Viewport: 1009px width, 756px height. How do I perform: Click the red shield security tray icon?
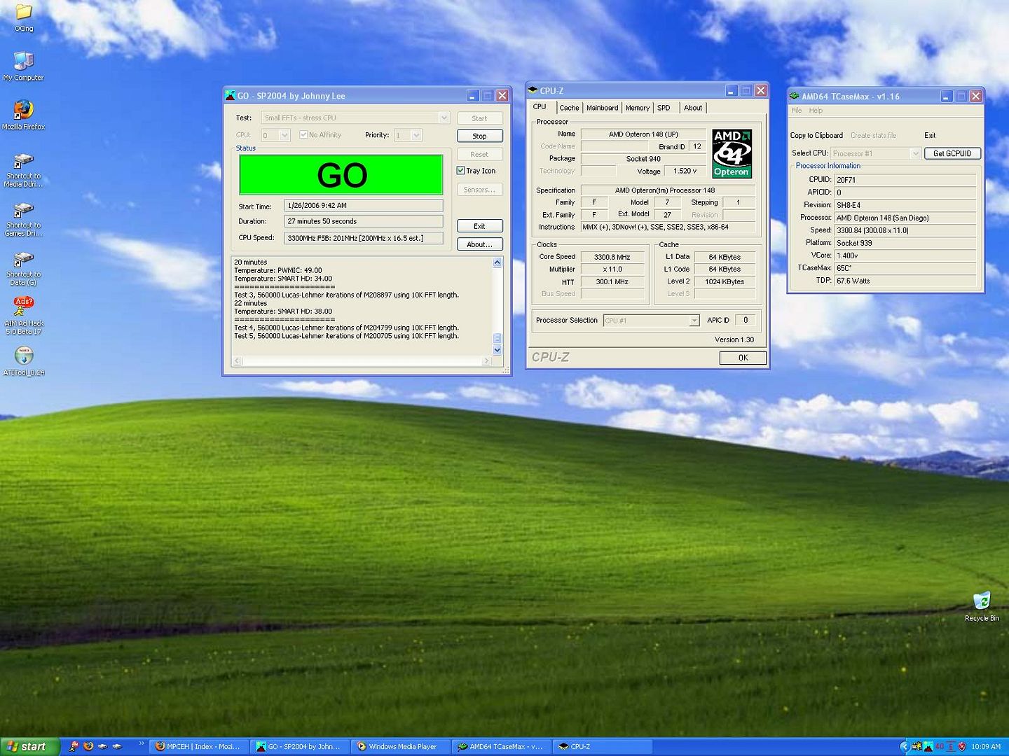(x=962, y=747)
